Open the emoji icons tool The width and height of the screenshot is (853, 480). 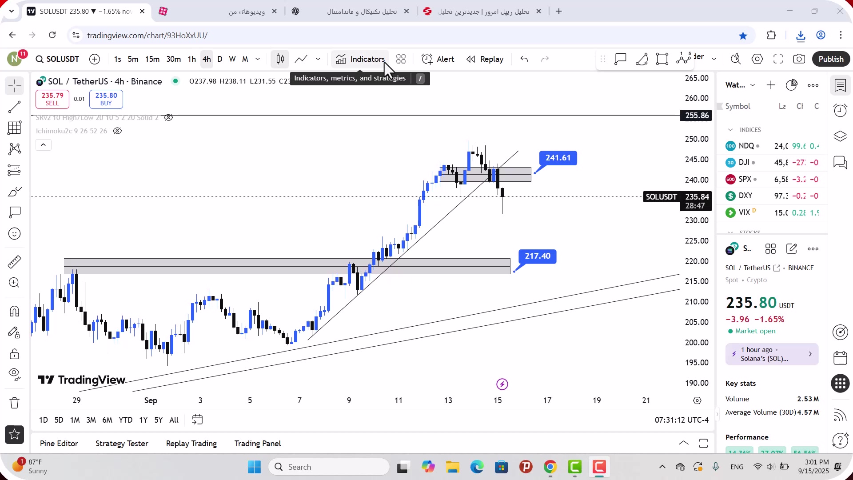coord(15,234)
